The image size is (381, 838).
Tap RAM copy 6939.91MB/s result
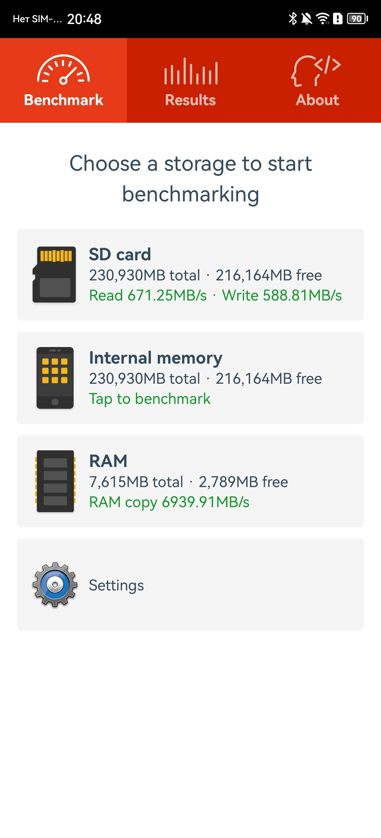pos(169,502)
